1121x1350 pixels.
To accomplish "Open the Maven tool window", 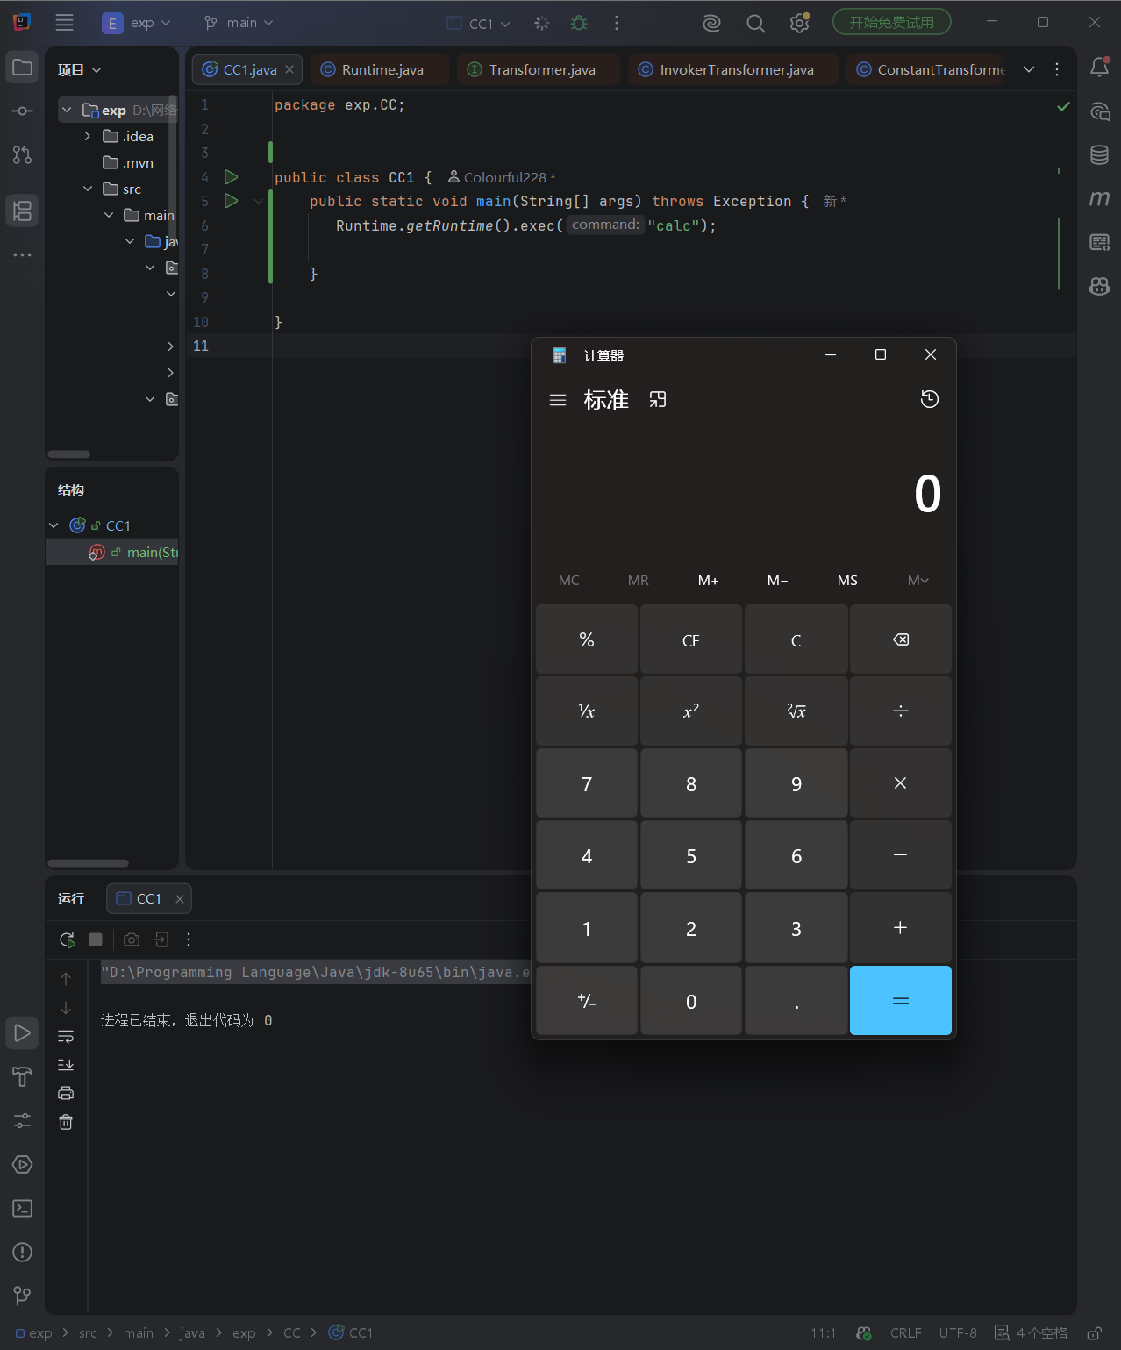I will (x=1099, y=199).
